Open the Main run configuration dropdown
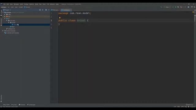Viewport: 196px width, 110px height. (168, 7)
